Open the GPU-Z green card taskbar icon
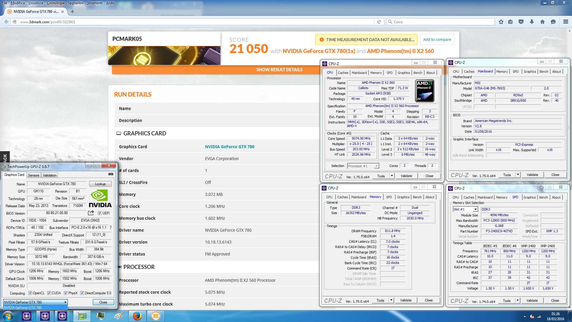 [82, 316]
